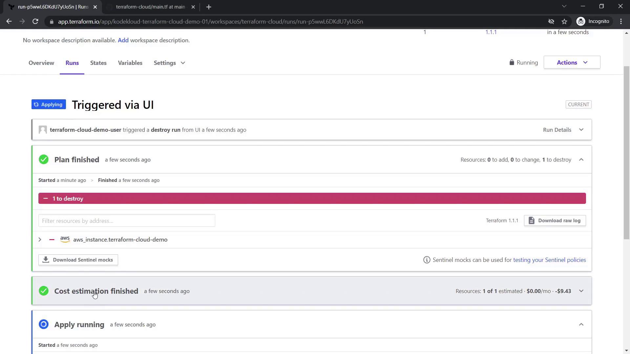Image resolution: width=630 pixels, height=354 pixels.
Task: Click the AWS provider logo icon
Action: 65,240
